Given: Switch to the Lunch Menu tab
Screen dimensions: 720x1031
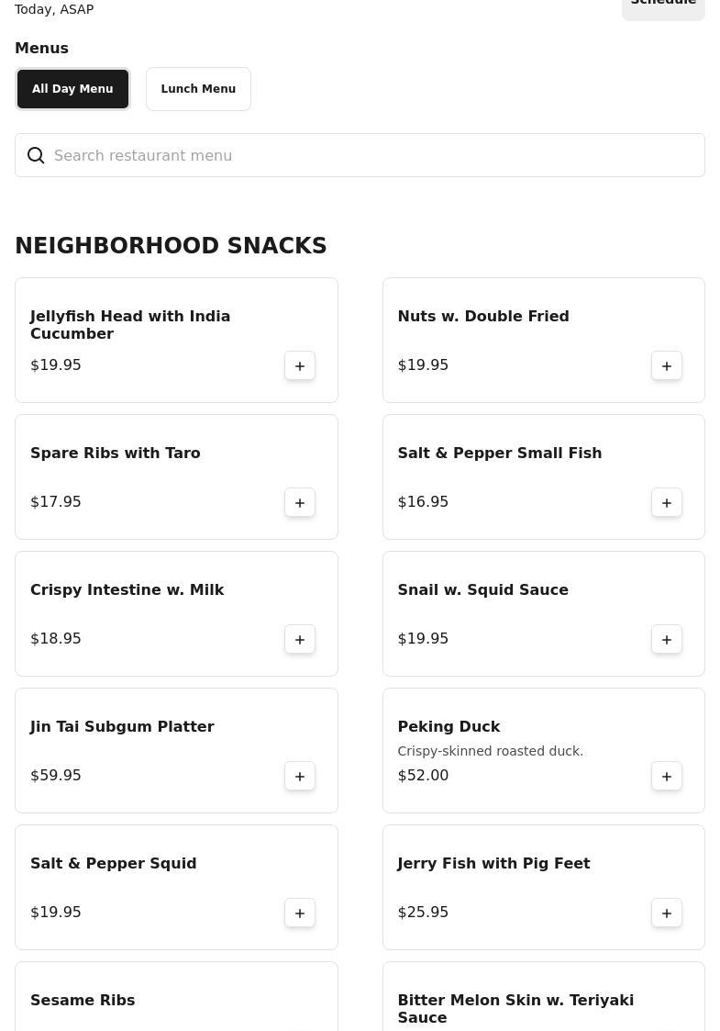Looking at the screenshot, I should [x=198, y=89].
